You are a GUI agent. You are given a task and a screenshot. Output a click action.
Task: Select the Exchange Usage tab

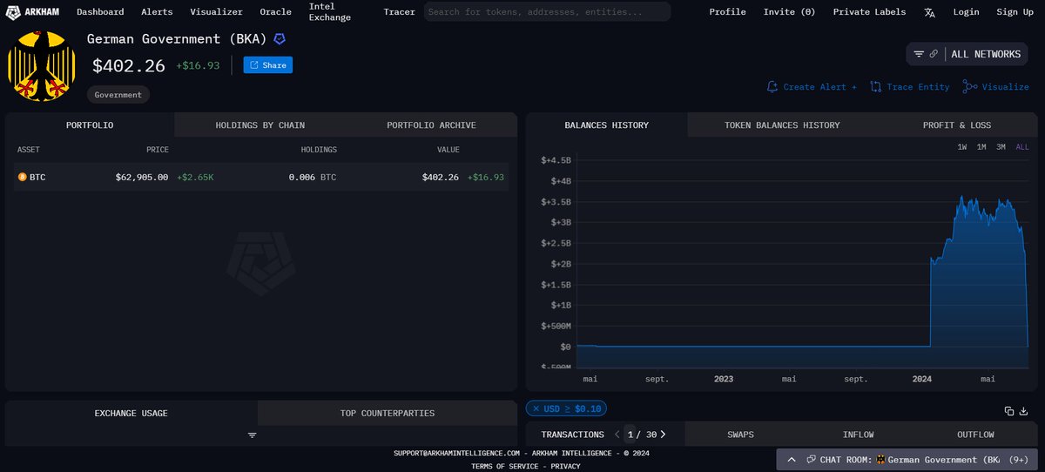(x=131, y=413)
